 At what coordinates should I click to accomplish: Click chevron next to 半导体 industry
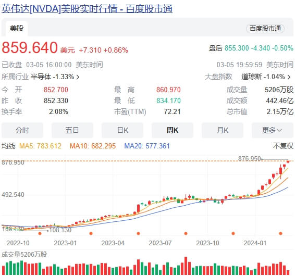coord(78,77)
